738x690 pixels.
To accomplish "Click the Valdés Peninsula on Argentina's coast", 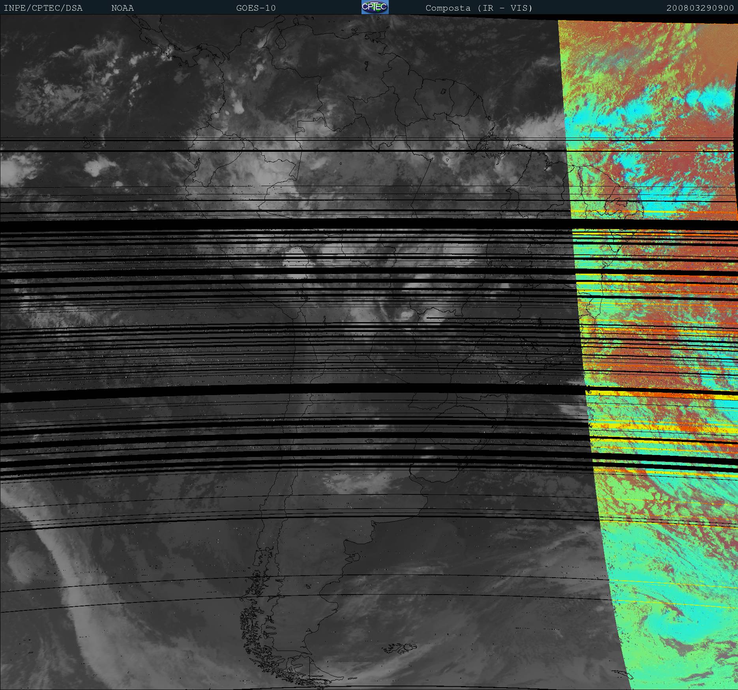I will point(356,557).
